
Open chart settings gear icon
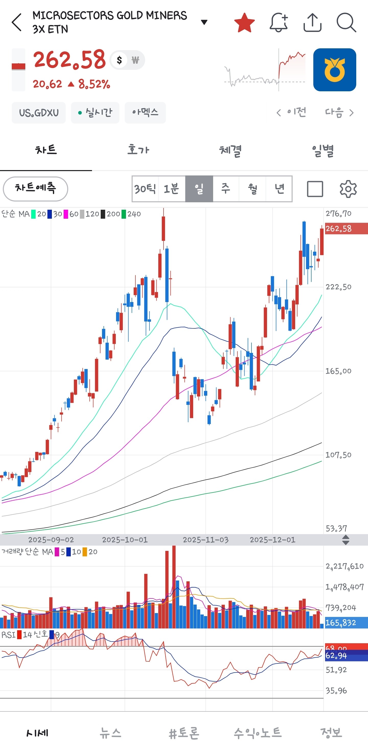(x=348, y=189)
